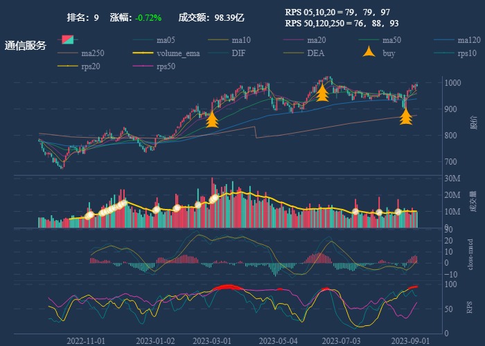
Task: Click the volume_ema yellow line legend icon
Action: click(143, 53)
